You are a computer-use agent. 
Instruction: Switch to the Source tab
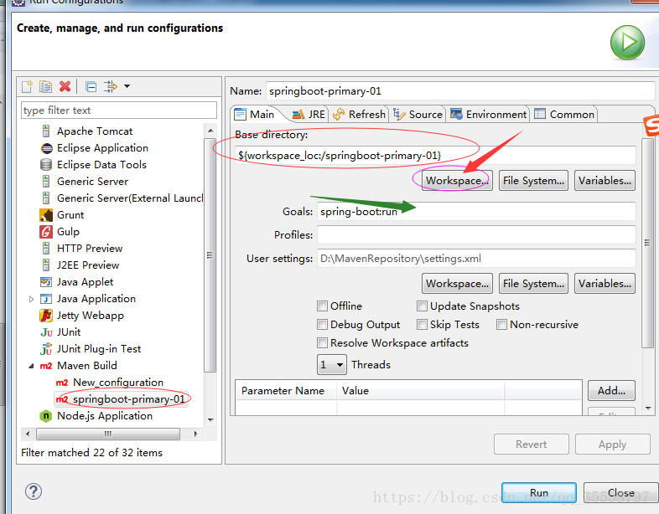[418, 114]
